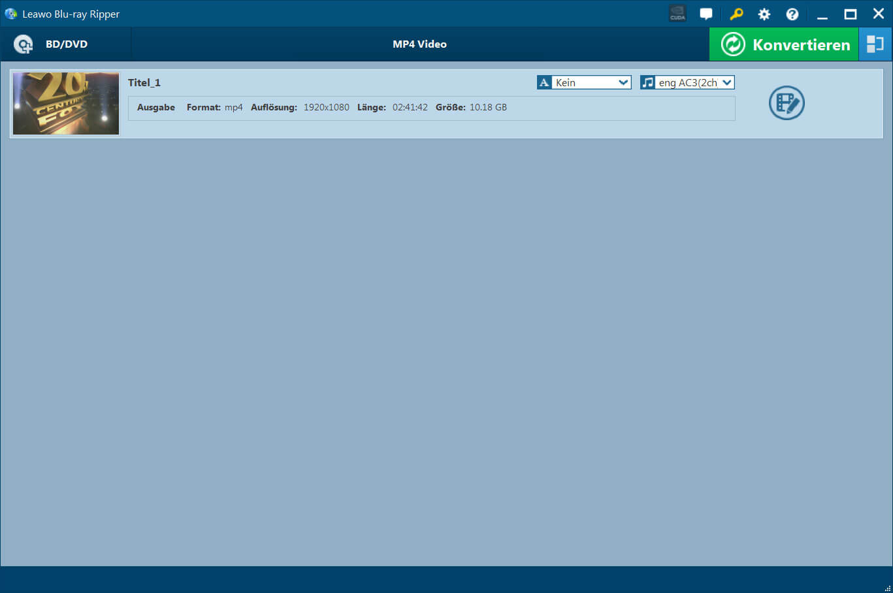Click the BD/DVD add disc button

tap(65, 44)
